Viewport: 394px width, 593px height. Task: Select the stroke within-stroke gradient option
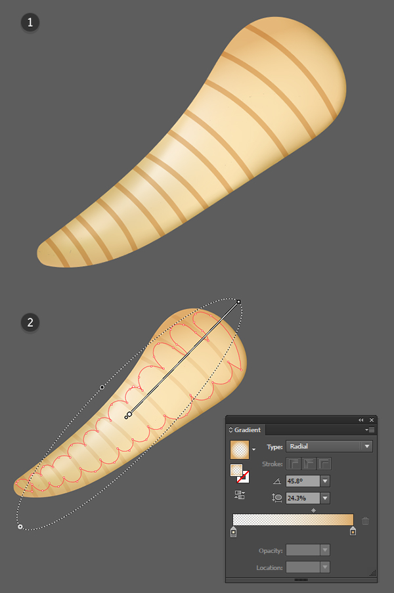pos(294,464)
